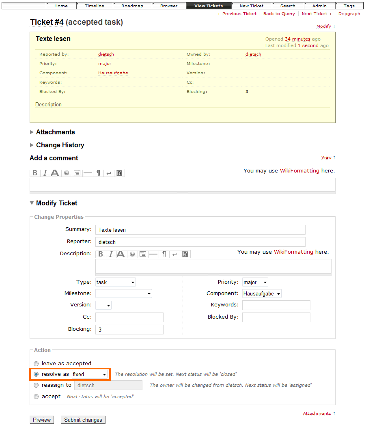The height and width of the screenshot is (429, 366).
Task: Choose the "reassign to" radio button
Action: click(x=37, y=385)
